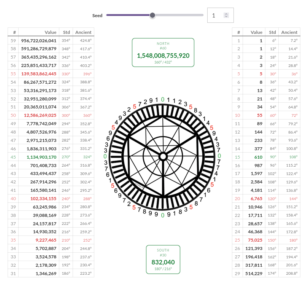
Task: Select value 591,286,729,879 in row 58
Action: point(39,49)
